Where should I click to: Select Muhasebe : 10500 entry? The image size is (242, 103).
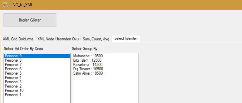click(105, 56)
